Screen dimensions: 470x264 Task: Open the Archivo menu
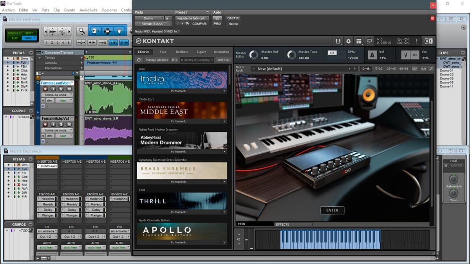(x=8, y=10)
